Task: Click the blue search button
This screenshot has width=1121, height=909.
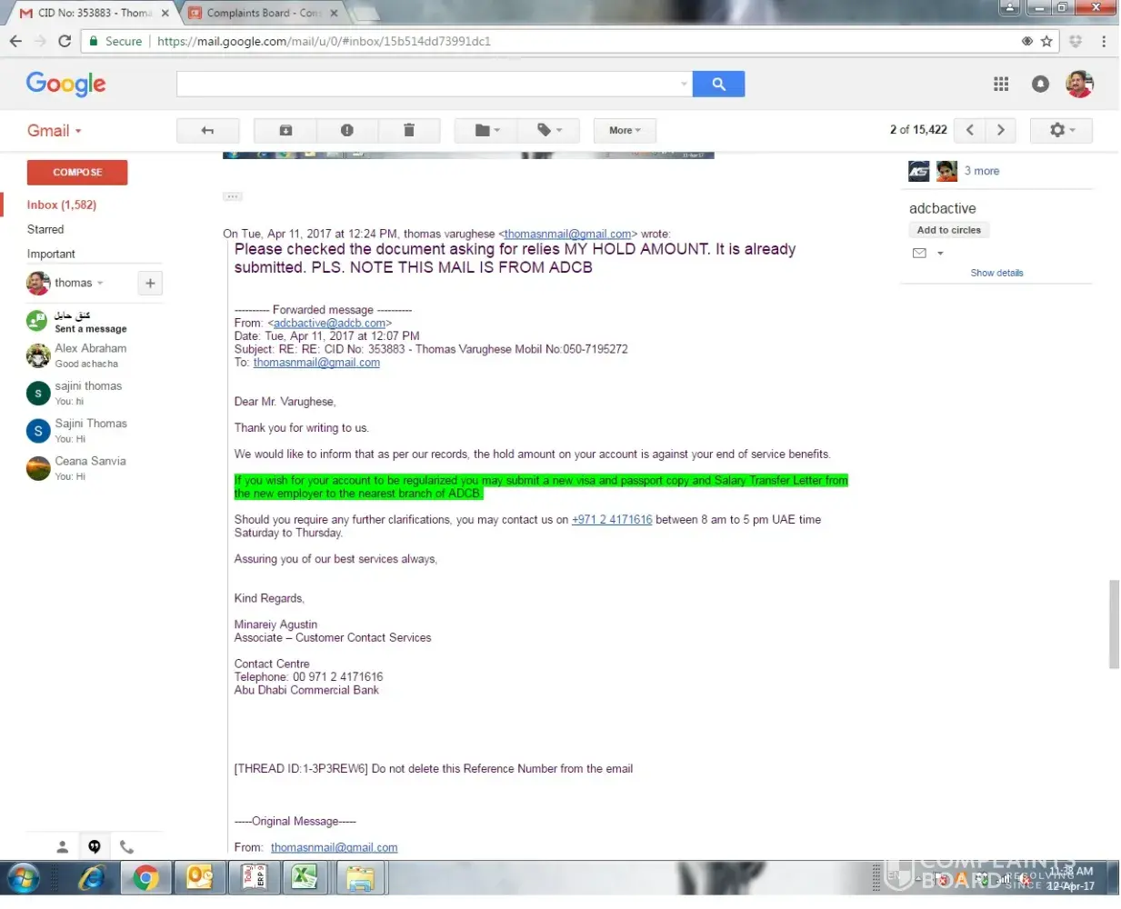Action: click(x=718, y=84)
